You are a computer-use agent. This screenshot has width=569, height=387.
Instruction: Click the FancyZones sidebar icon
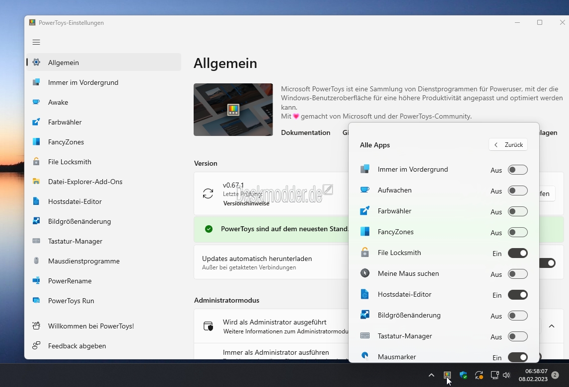36,142
